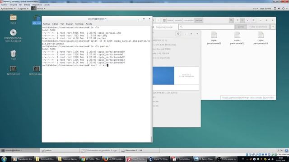289x162 pixels.
Task: Select file copia_particionada03
Action: (x=261, y=38)
